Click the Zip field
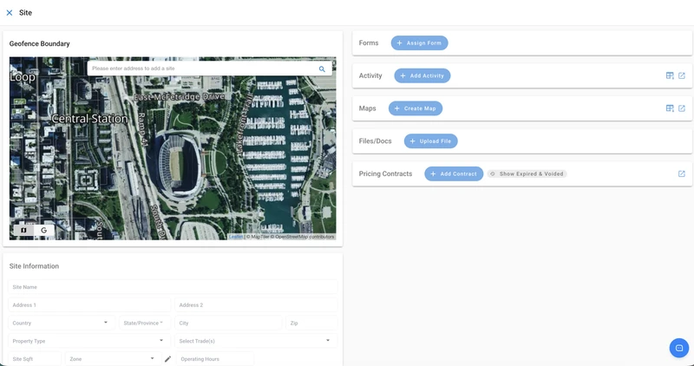Image resolution: width=694 pixels, height=366 pixels. click(x=311, y=324)
